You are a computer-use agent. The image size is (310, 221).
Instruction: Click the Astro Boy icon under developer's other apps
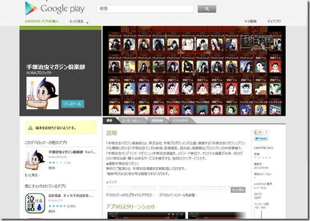coord(35,160)
